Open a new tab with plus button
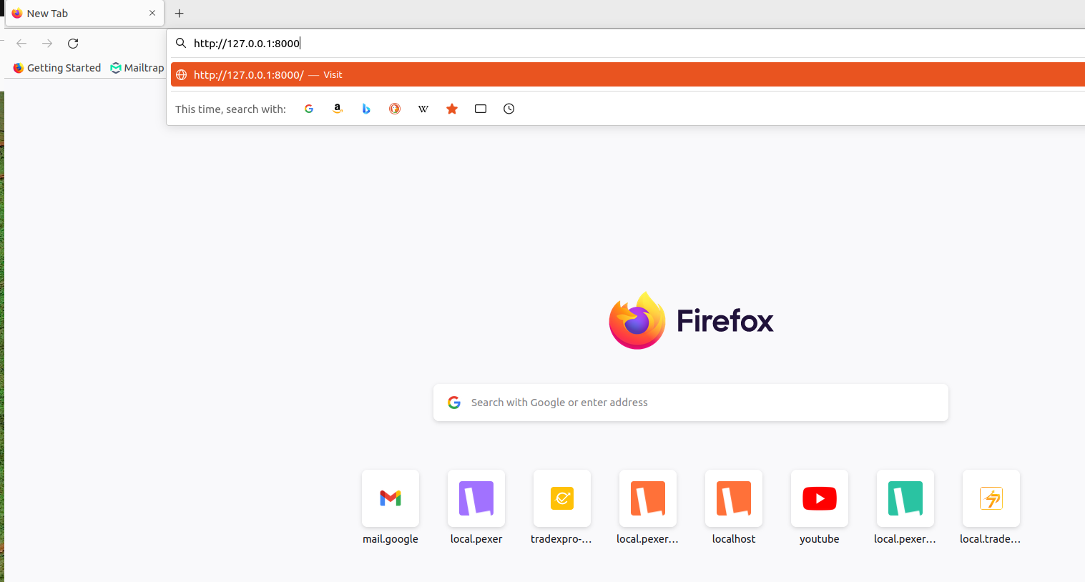 [x=180, y=14]
